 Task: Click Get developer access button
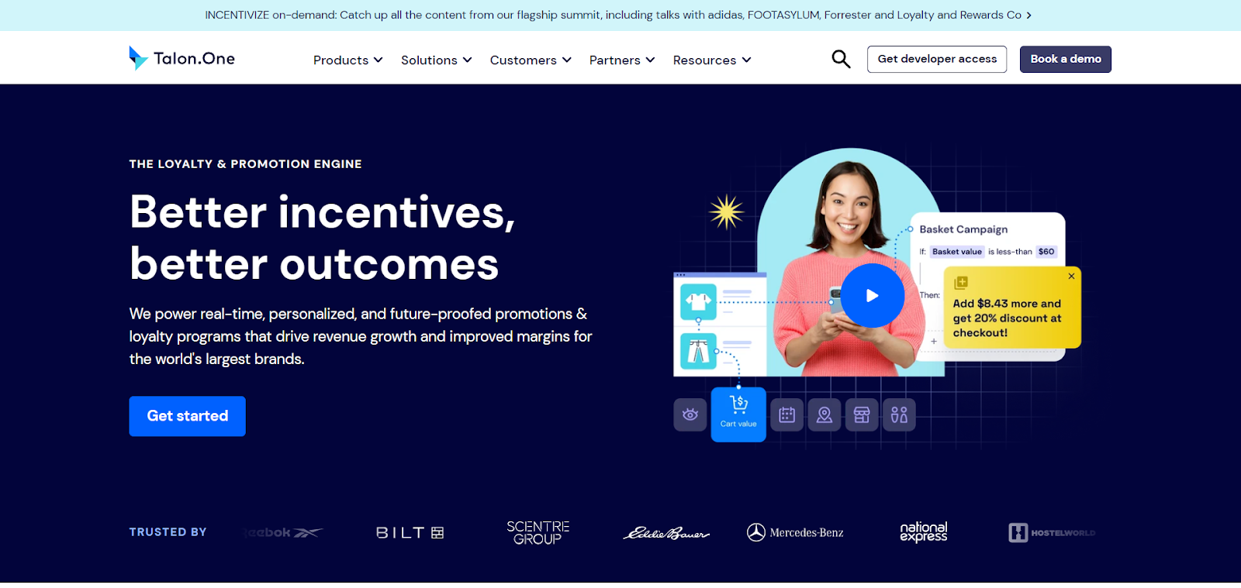tap(937, 59)
